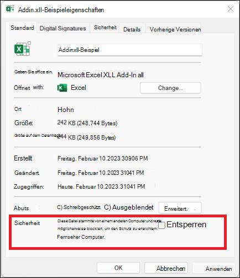240x278 pixels.
Task: Click the Zugegriffen date Heute. Februar 10.2023
Action: coord(101,186)
